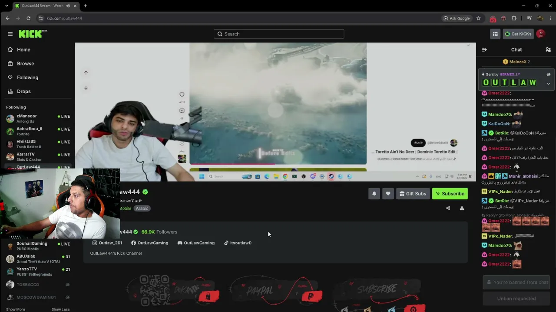Viewport: 556px width, 312px height.
Task: Open the browser tab search dropdown
Action: (x=6, y=6)
